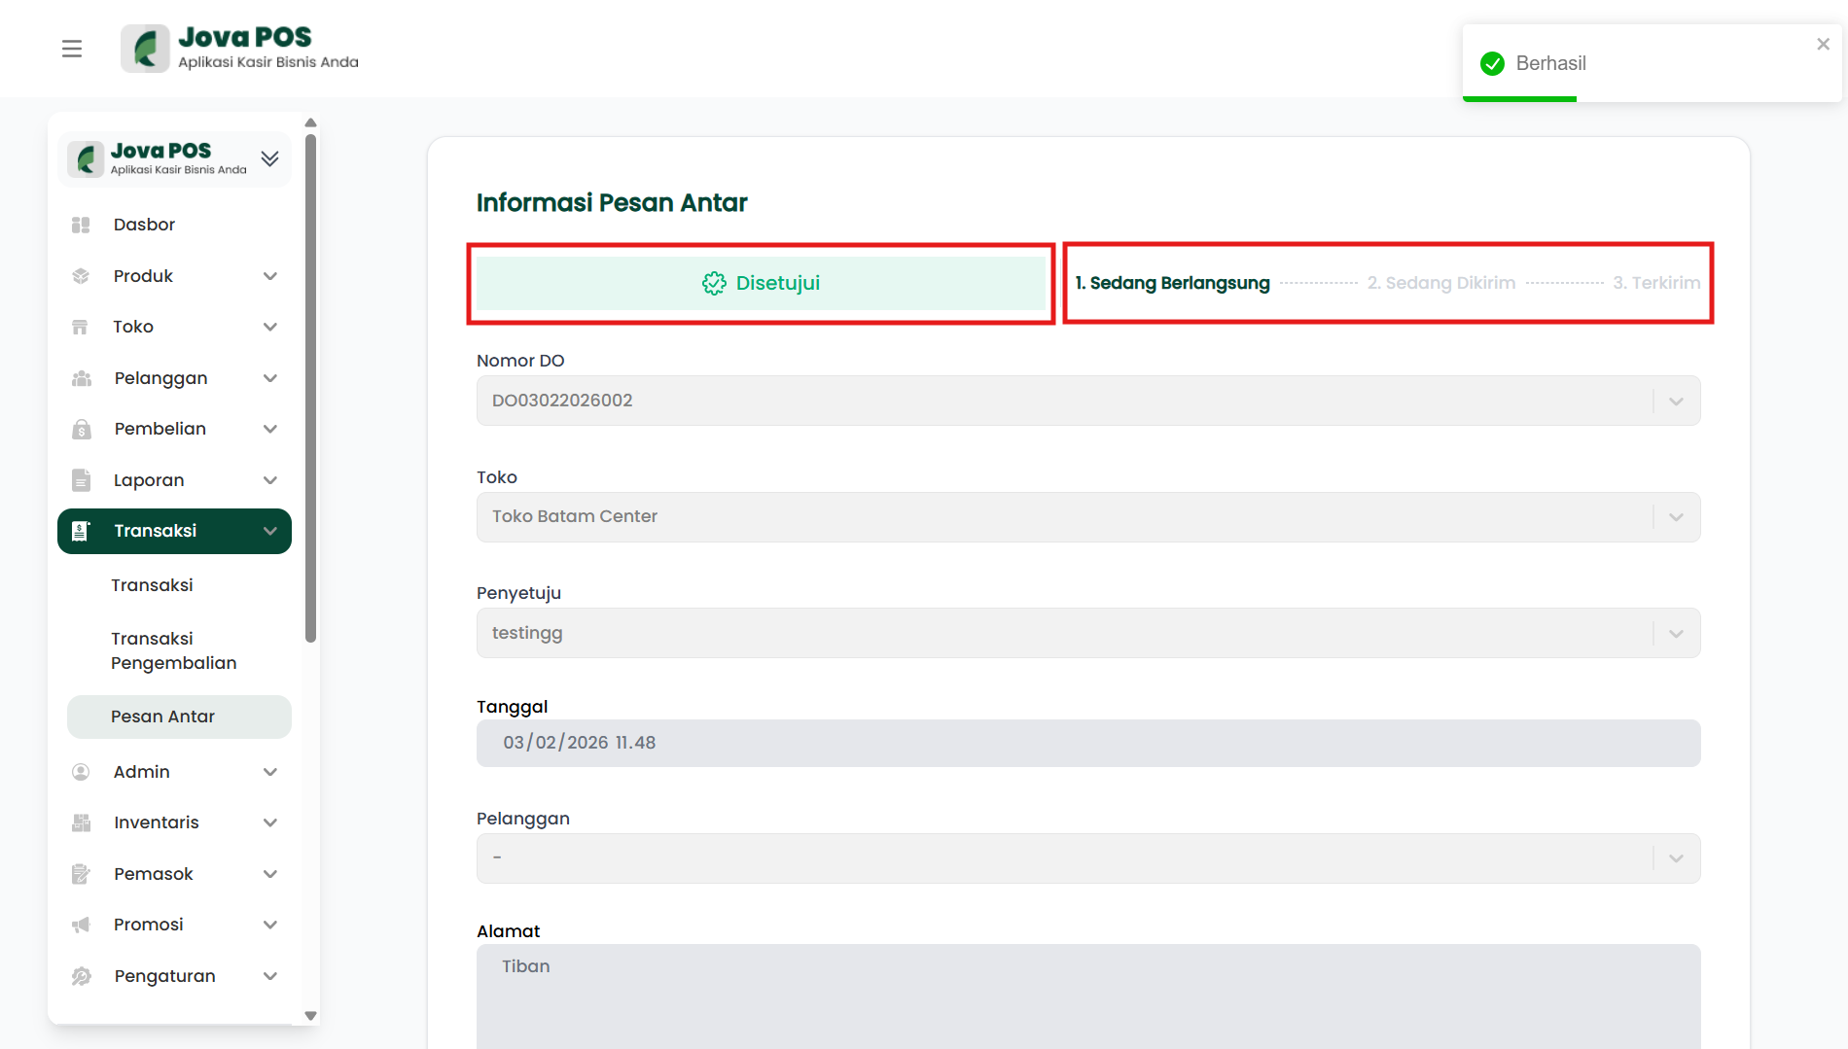1848x1049 pixels.
Task: Open Transaksi Pengembalian submenu item
Action: 173,650
